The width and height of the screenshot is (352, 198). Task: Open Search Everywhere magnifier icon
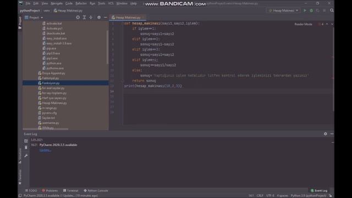(332, 10)
